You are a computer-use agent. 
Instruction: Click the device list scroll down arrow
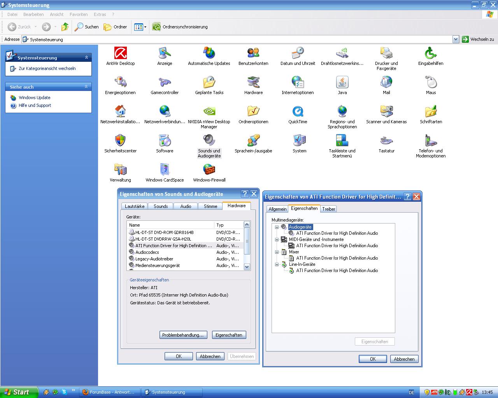coord(247,267)
